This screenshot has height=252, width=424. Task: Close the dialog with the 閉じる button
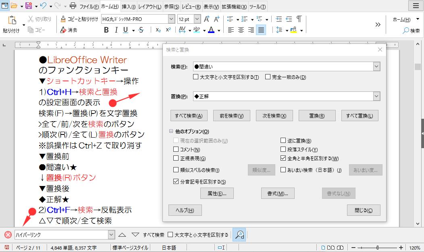pyautogui.click(x=364, y=210)
